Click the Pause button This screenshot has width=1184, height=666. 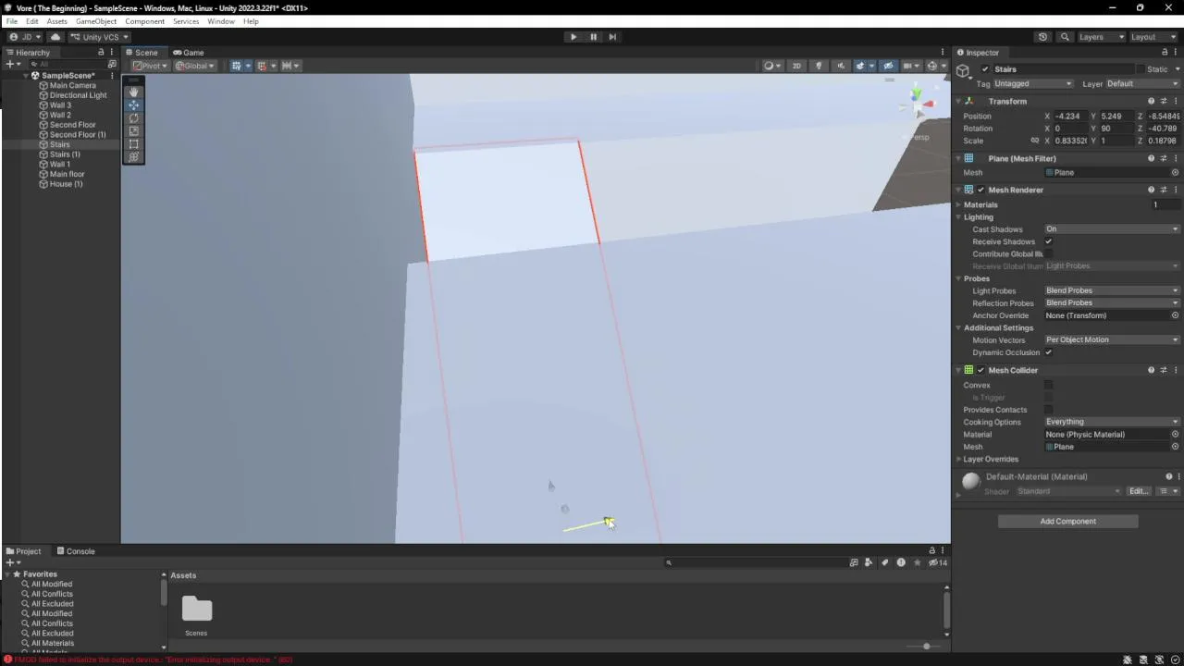(593, 37)
